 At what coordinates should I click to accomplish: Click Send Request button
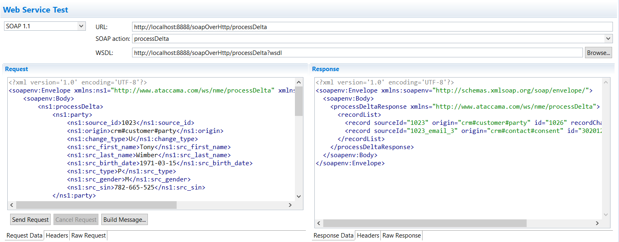pos(30,220)
